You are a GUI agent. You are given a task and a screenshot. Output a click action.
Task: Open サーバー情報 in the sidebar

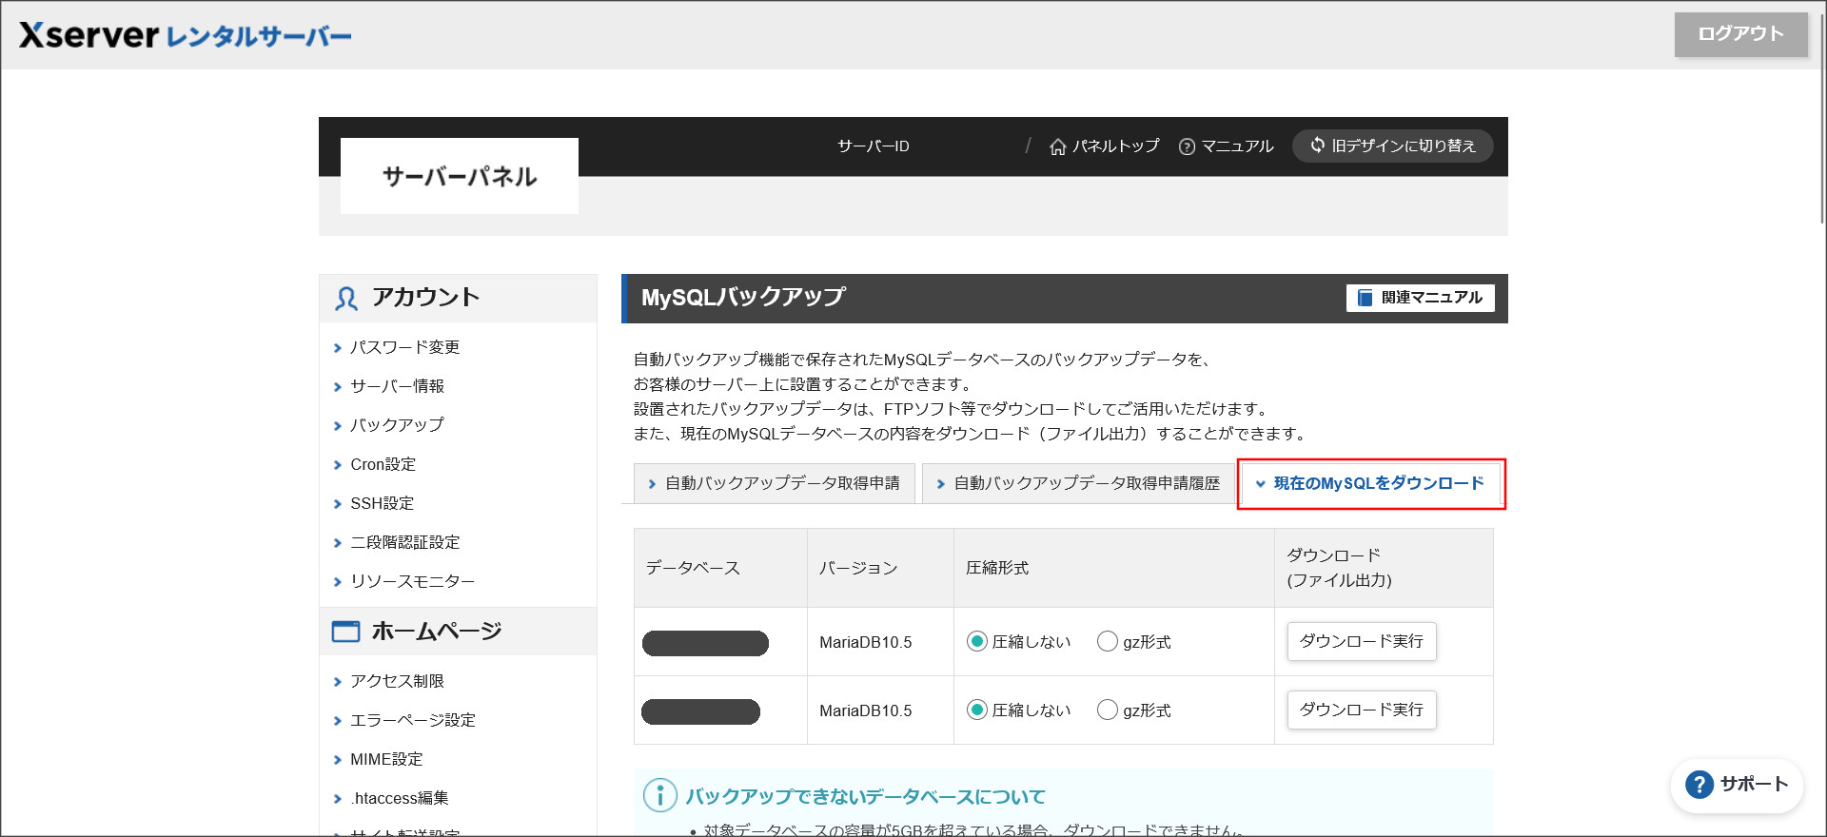pos(397,386)
